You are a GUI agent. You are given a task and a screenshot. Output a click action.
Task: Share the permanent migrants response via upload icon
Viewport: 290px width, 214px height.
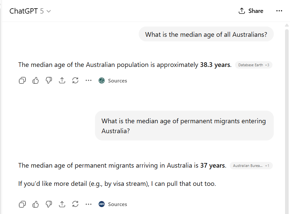tap(62, 204)
